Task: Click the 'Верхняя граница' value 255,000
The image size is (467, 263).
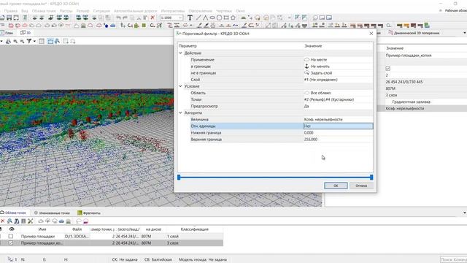Action: pyautogui.click(x=338, y=140)
